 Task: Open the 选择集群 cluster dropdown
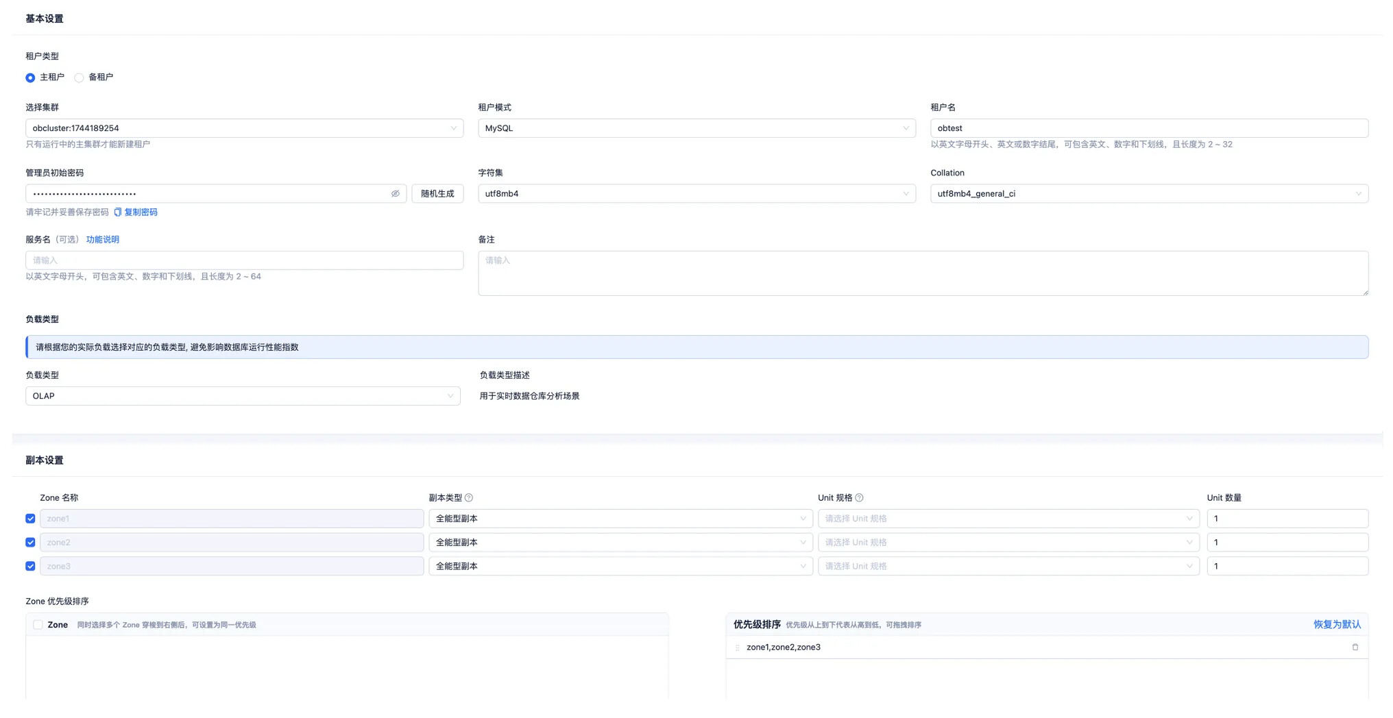tap(244, 128)
